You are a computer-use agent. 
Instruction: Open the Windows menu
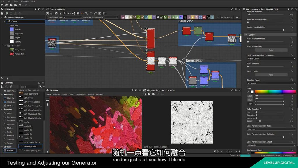pyautogui.click(x=25, y=1)
